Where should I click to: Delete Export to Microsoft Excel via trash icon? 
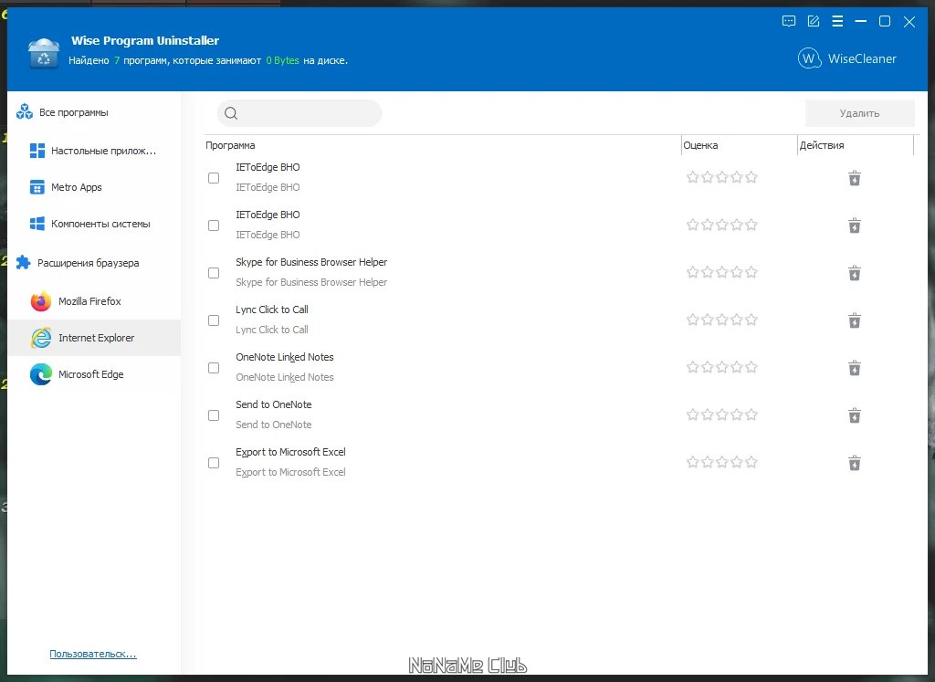pyautogui.click(x=855, y=463)
